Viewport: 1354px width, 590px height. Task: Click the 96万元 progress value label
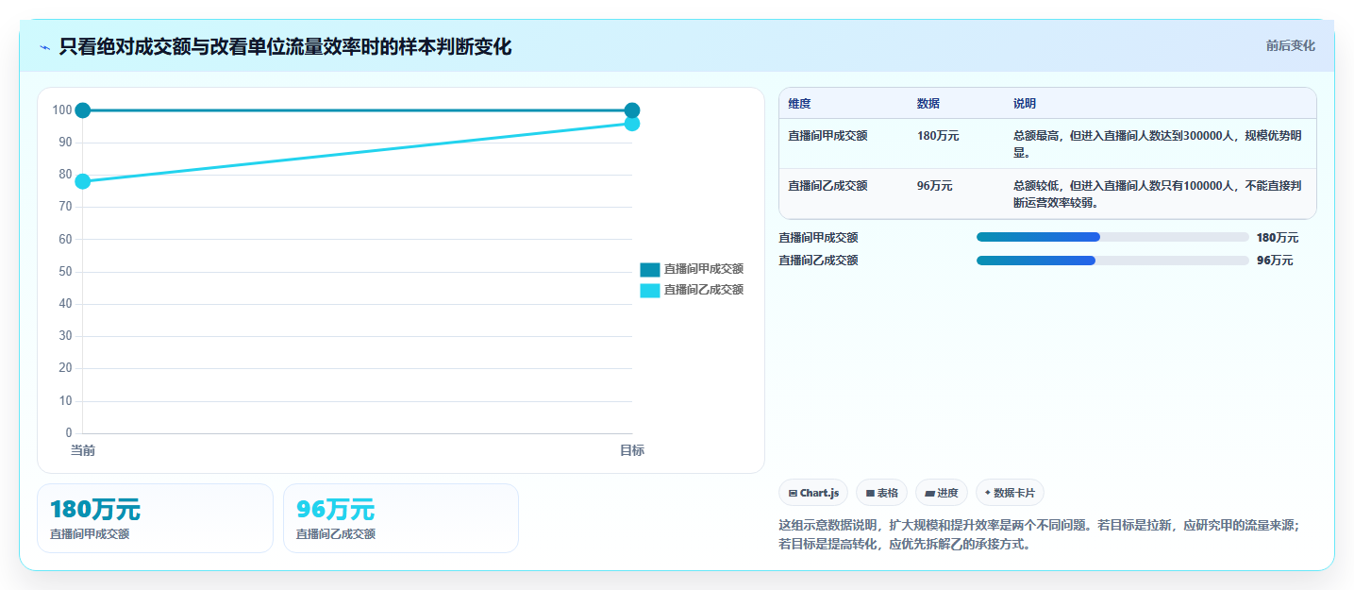1275,261
